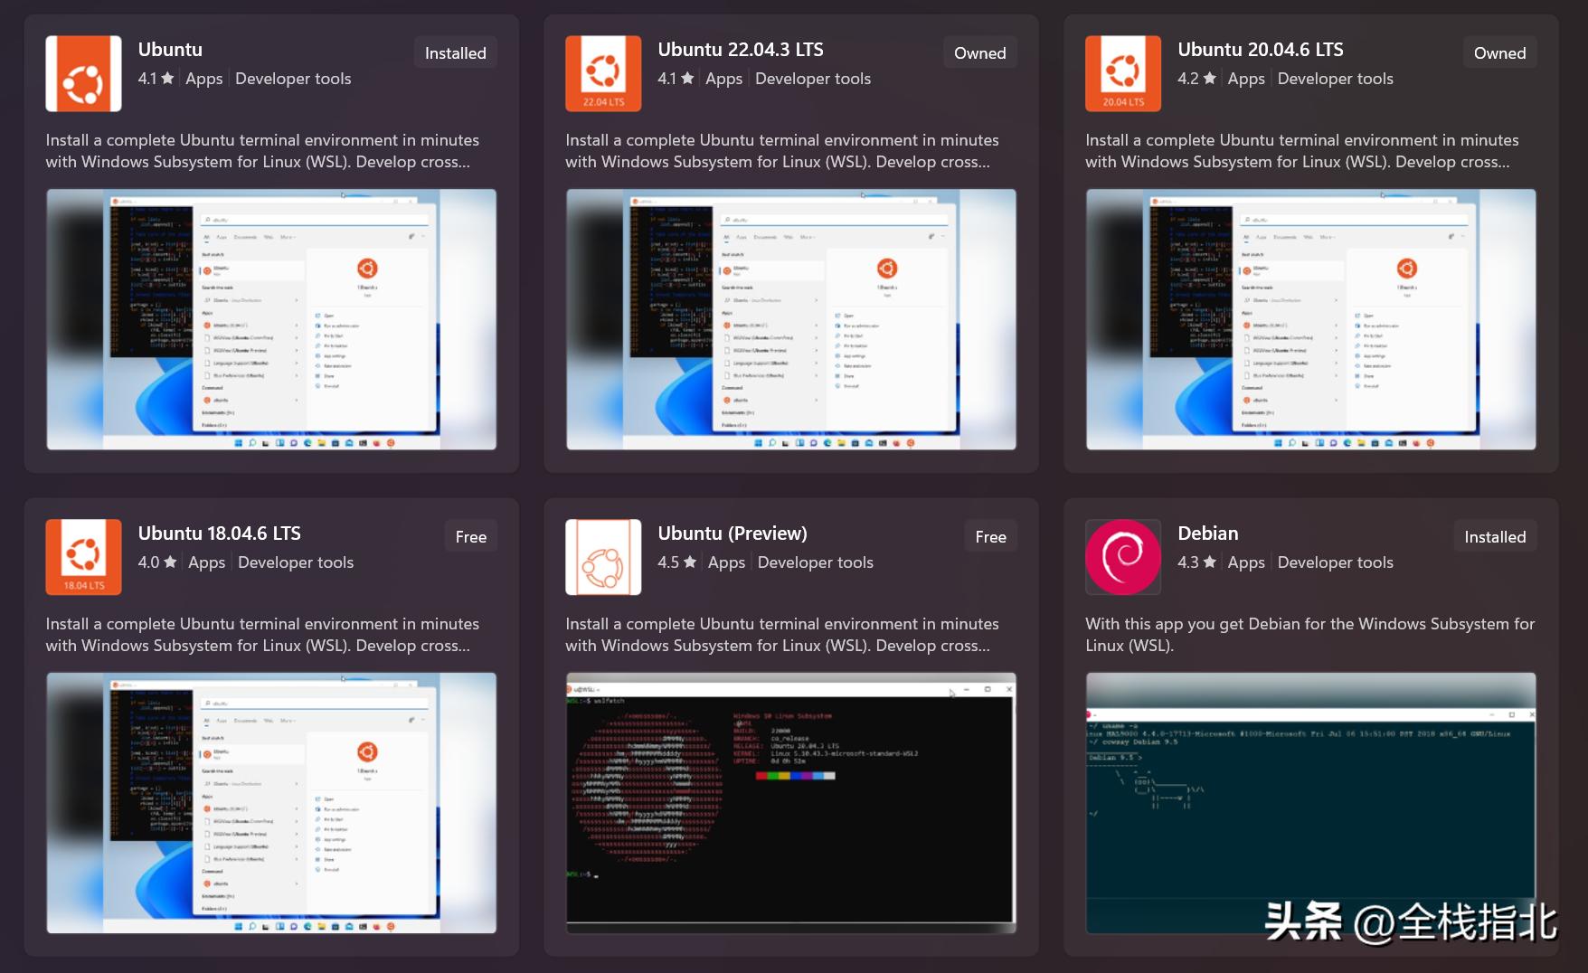This screenshot has height=973, width=1588.
Task: Click the description under Ubuntu 20.04.6 LTS
Action: [1302, 151]
